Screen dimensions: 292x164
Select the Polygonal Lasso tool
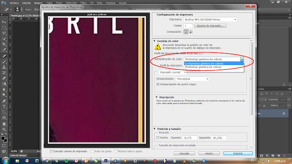(x=4, y=33)
